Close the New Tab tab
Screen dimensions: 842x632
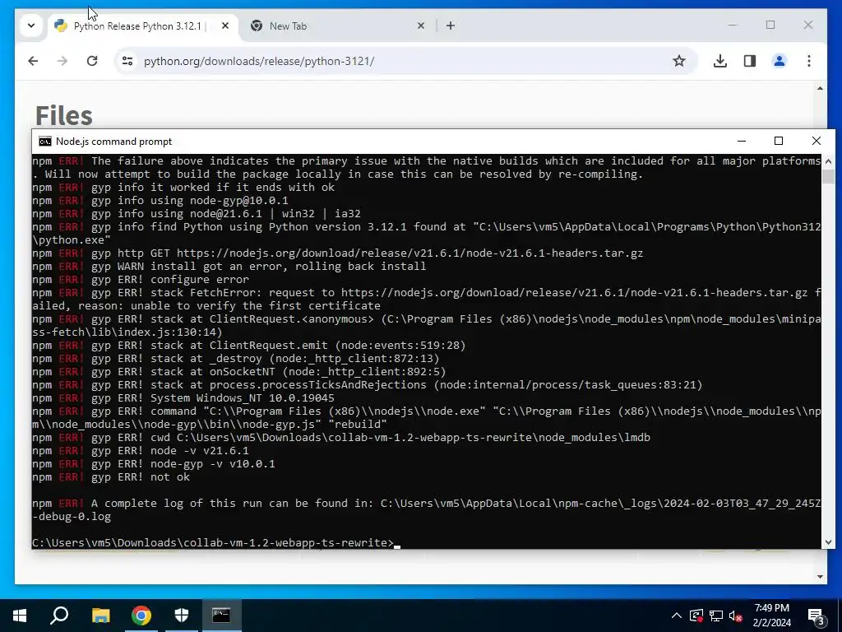point(421,26)
